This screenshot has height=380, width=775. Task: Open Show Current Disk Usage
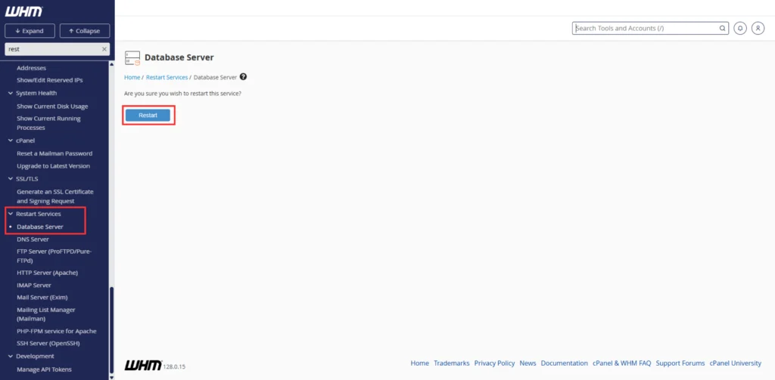tap(52, 106)
